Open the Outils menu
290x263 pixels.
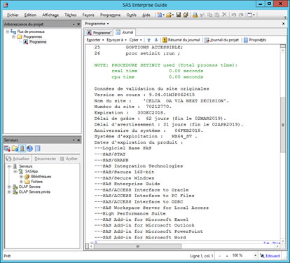tap(132, 15)
